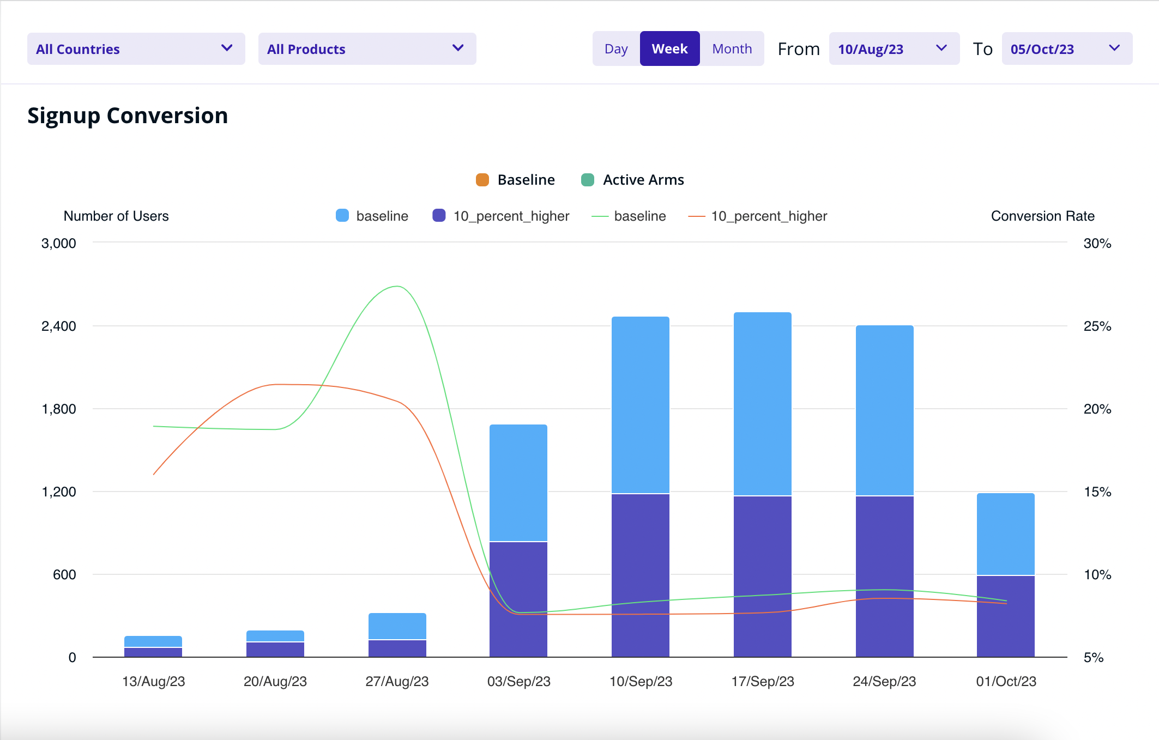Viewport: 1159px width, 740px height.
Task: Click the green Active Arms legend dot
Action: pyautogui.click(x=587, y=180)
